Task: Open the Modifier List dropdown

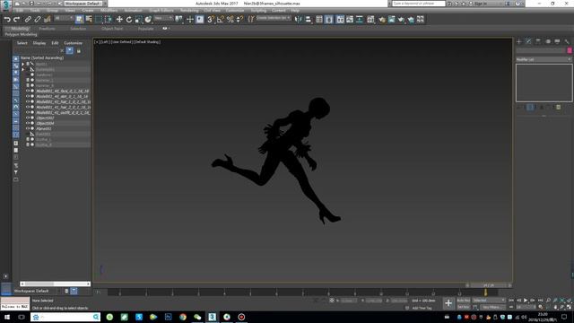Action: 544,59
